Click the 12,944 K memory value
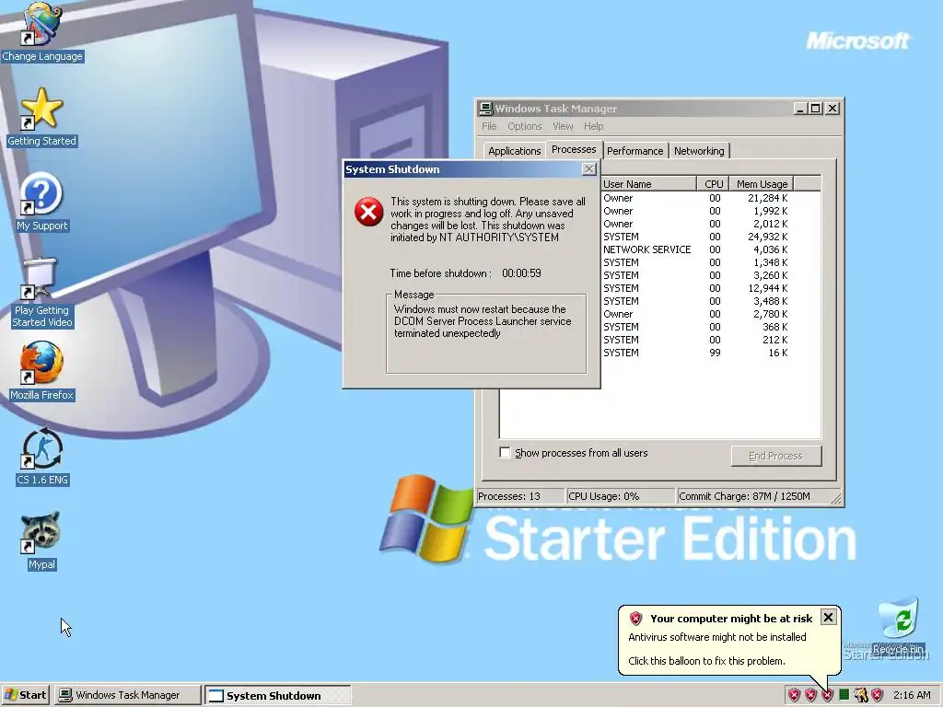The height and width of the screenshot is (707, 943). point(767,288)
